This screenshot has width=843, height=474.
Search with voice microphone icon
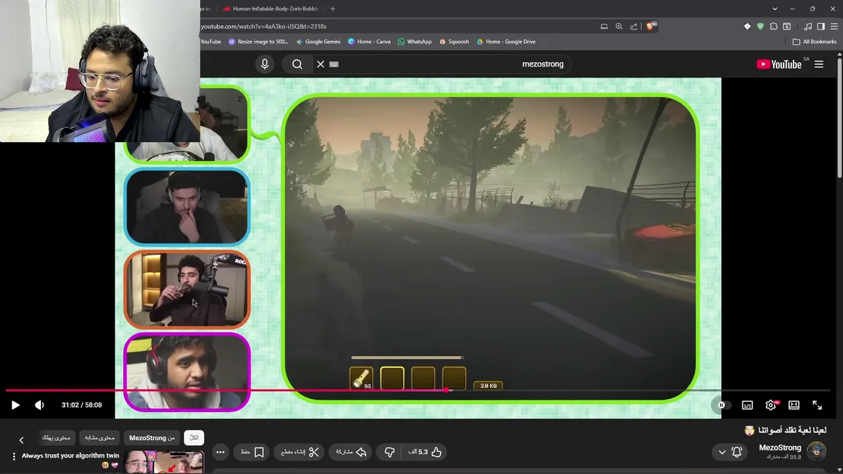click(x=265, y=64)
